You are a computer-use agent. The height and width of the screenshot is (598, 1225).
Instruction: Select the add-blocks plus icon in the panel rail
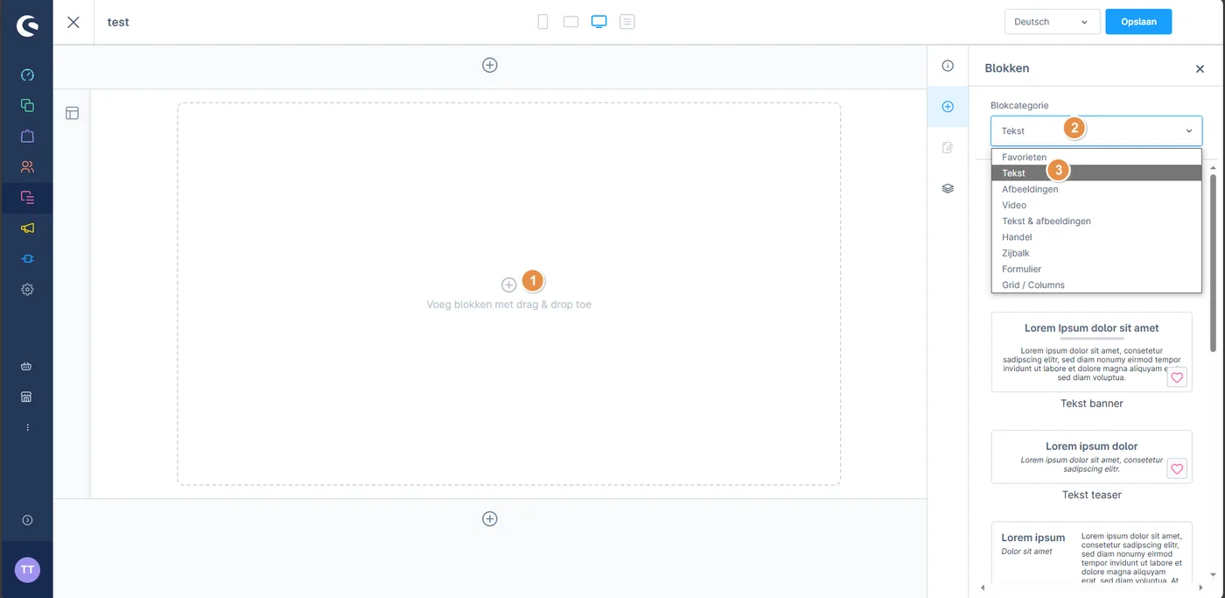[948, 107]
